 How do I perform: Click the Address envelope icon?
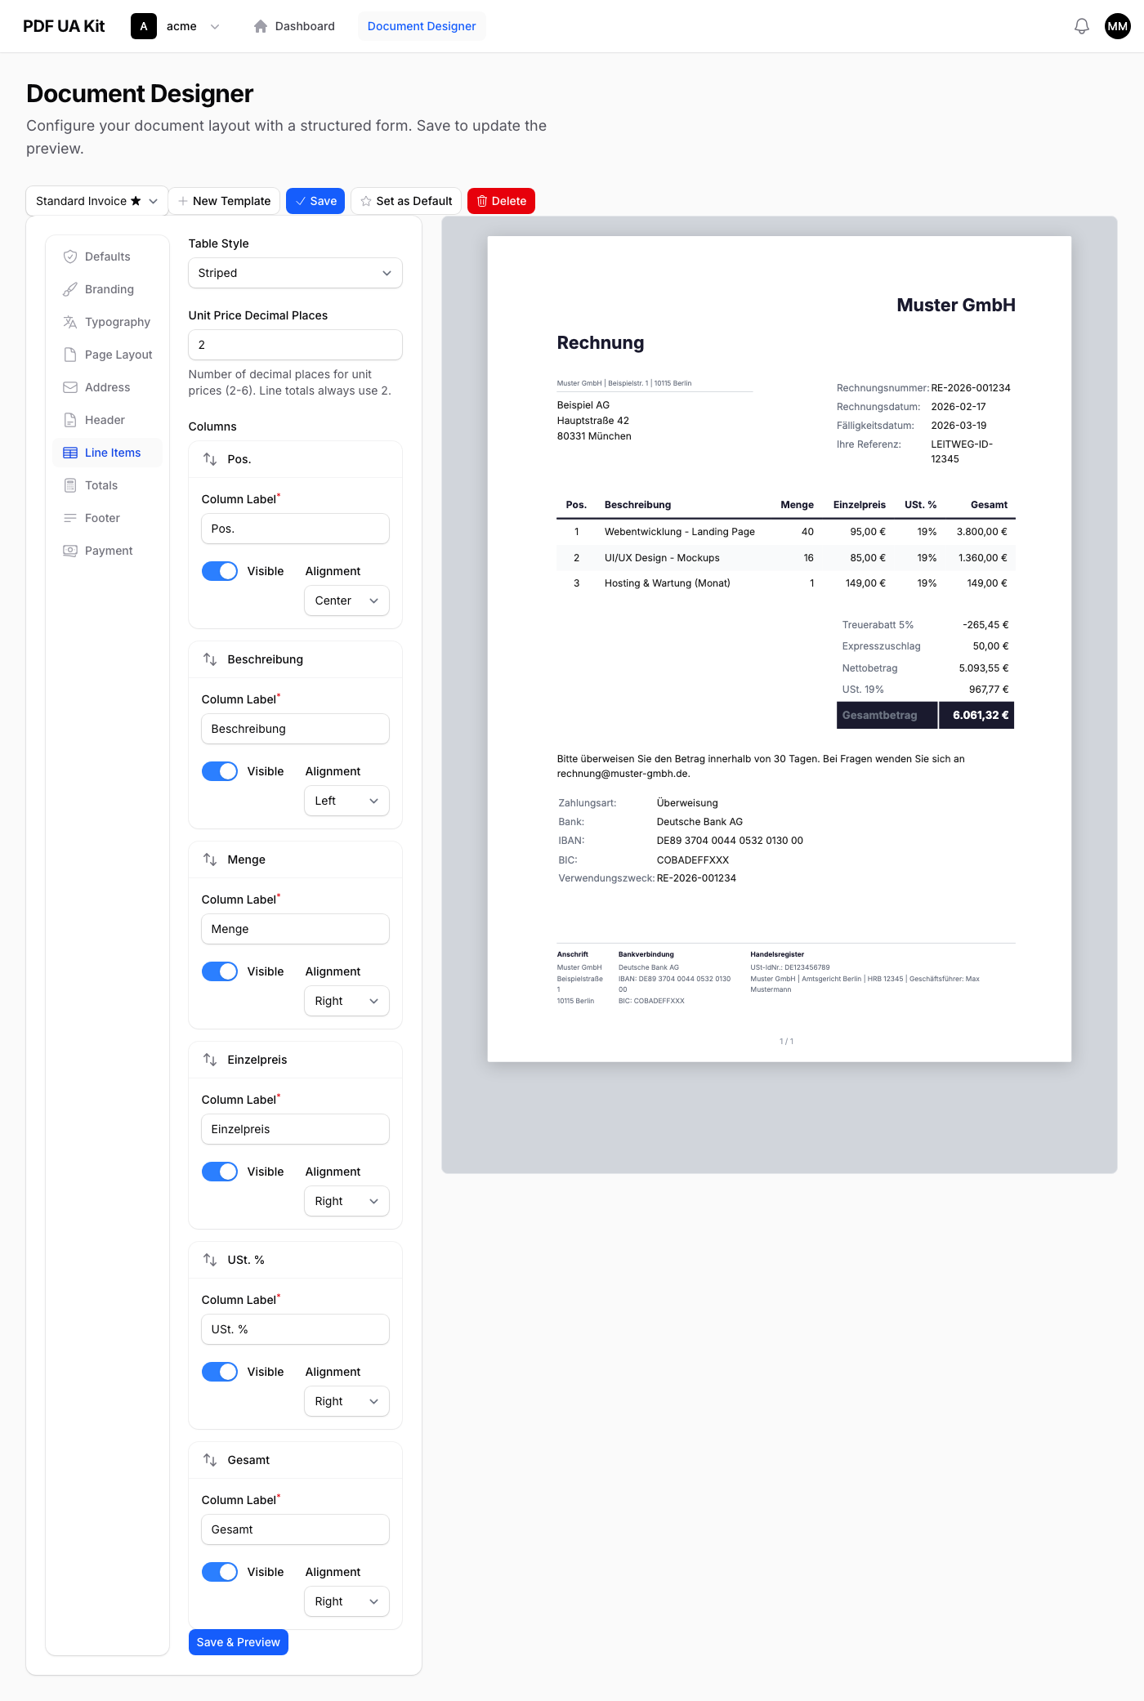(x=70, y=387)
